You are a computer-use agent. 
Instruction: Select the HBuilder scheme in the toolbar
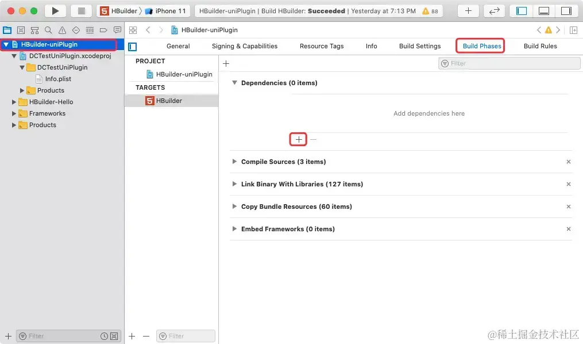[x=118, y=11]
